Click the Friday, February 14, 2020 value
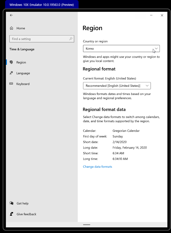 (129, 148)
